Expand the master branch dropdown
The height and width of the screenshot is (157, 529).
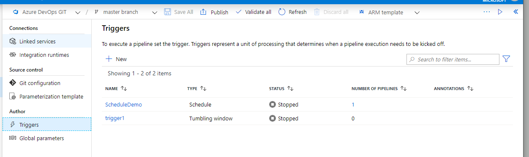pyautogui.click(x=155, y=12)
